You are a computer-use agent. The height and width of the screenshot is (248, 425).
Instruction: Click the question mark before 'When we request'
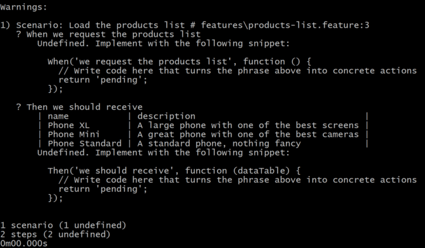[18, 34]
